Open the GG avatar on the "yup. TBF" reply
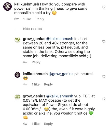This screenshot has width=111, height=127. pyautogui.click(x=17, y=97)
